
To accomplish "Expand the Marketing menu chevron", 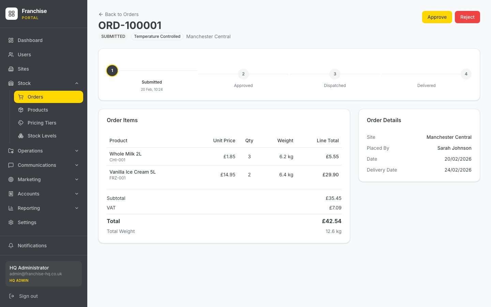I will tap(77, 179).
